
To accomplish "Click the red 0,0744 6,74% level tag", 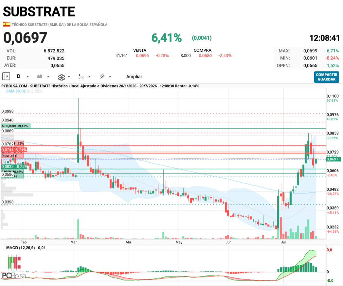I will (14, 150).
